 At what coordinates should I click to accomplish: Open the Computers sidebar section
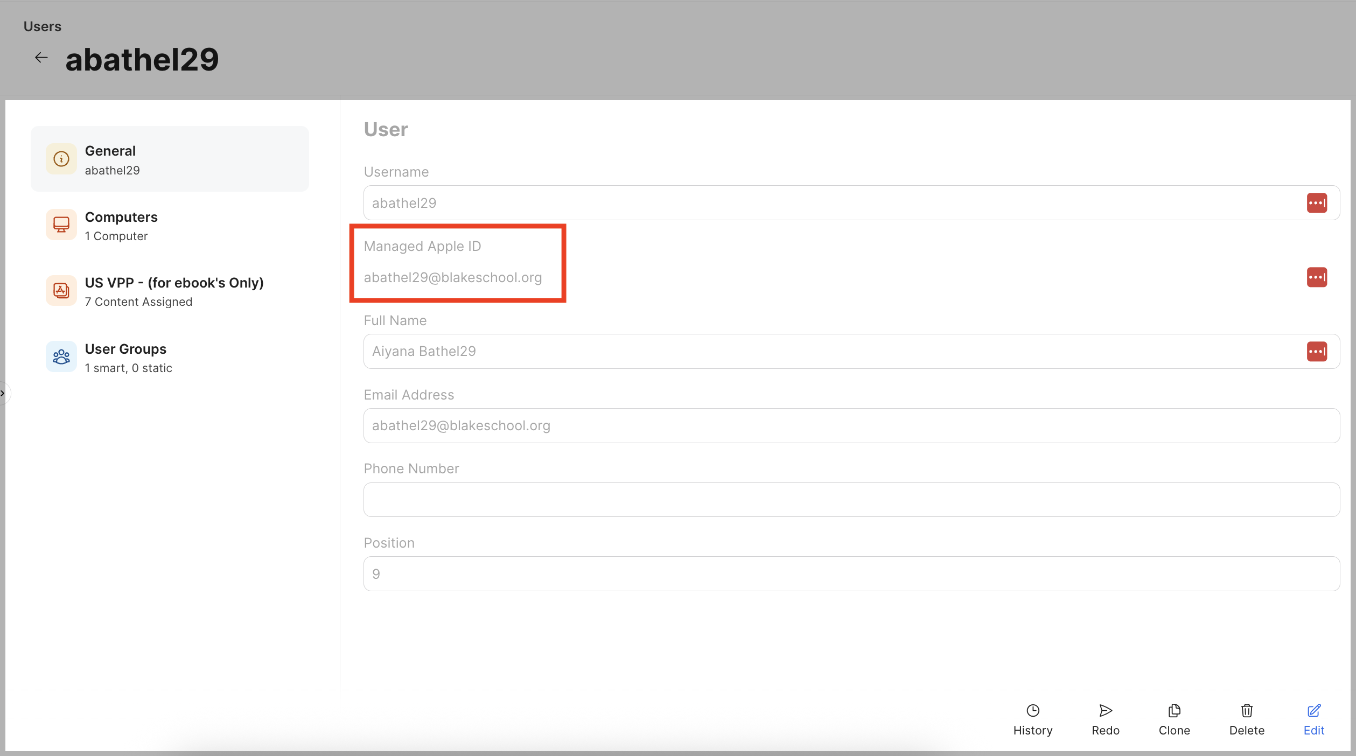pos(170,226)
